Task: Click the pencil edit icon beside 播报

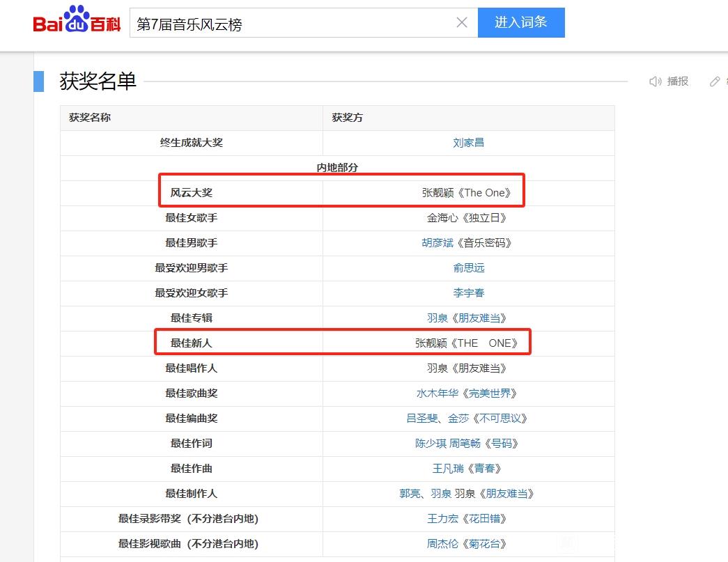Action: pos(715,81)
